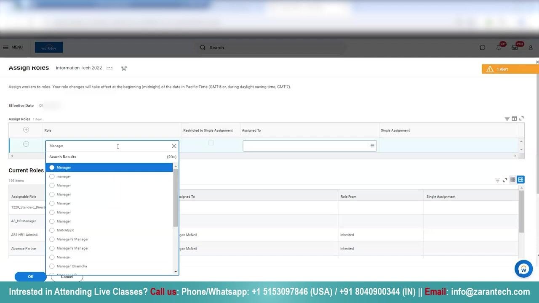
Task: Clear the Role field with the X
Action: 174,146
